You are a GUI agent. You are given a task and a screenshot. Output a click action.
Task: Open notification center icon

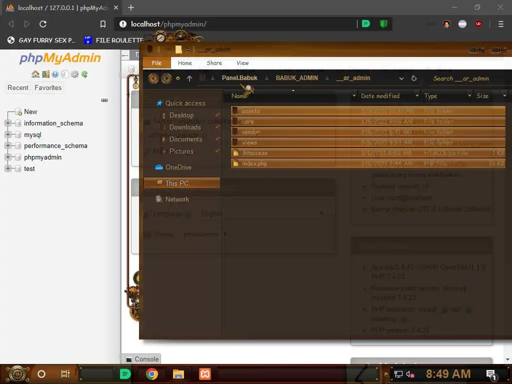coord(492,375)
